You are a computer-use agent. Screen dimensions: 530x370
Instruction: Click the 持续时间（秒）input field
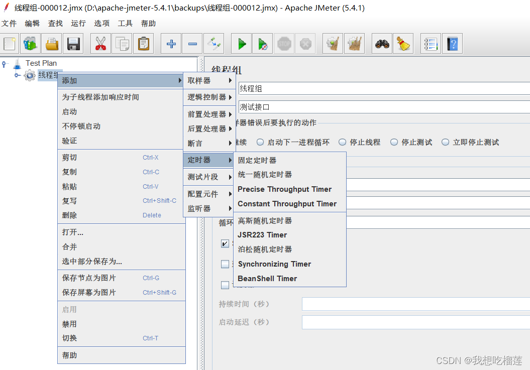[x=416, y=304]
